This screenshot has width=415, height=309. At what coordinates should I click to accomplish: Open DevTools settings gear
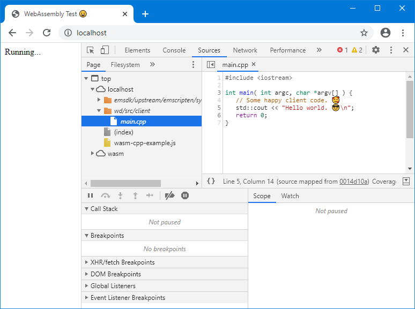point(376,50)
